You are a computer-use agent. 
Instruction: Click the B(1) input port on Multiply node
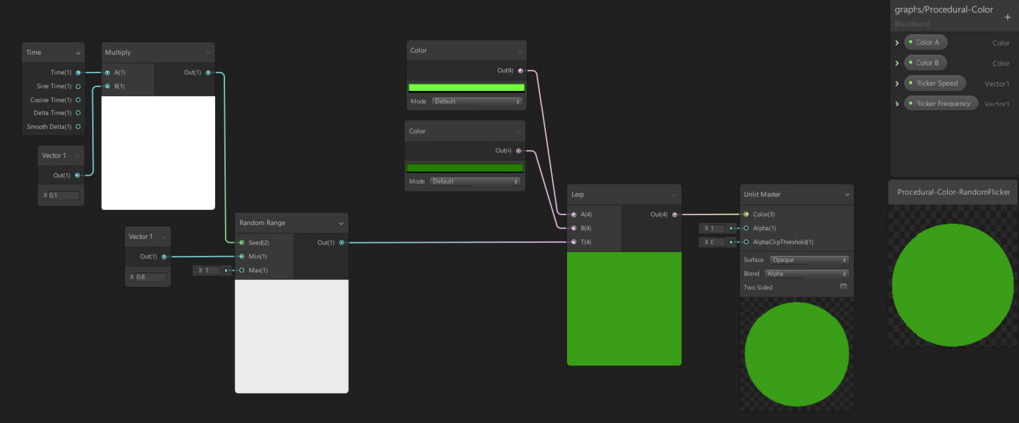click(107, 86)
